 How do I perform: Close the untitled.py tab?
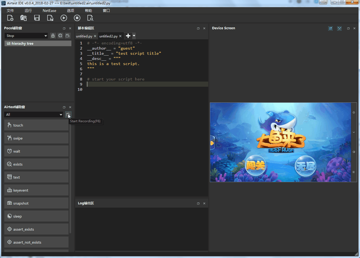tap(95, 36)
